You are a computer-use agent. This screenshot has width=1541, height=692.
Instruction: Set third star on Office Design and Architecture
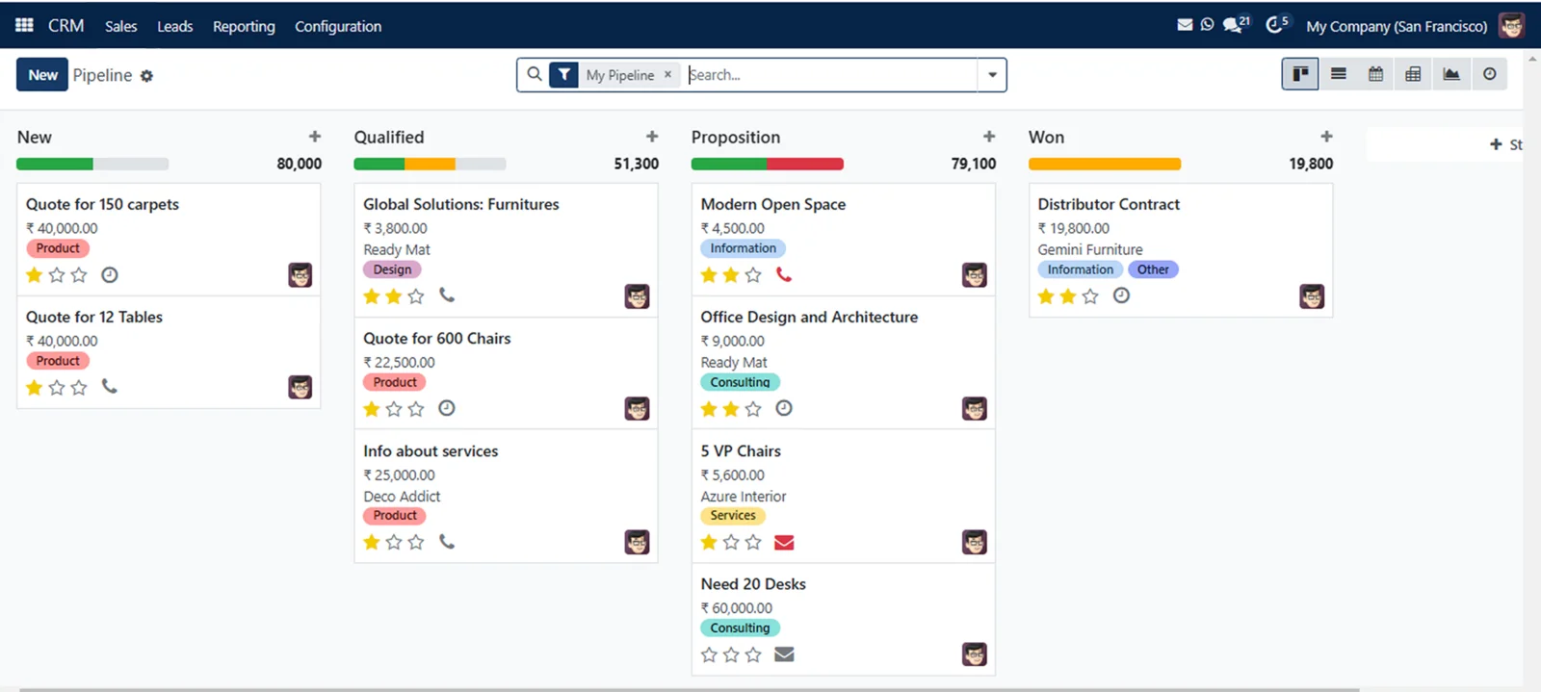753,409
